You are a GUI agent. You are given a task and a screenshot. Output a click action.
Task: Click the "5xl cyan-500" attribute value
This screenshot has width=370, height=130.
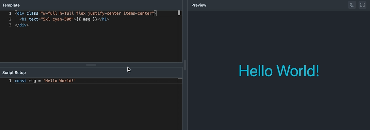coord(57,19)
